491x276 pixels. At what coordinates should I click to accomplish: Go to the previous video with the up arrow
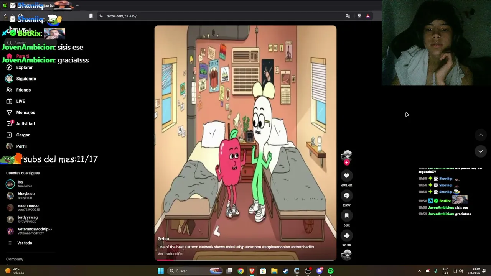tap(481, 135)
